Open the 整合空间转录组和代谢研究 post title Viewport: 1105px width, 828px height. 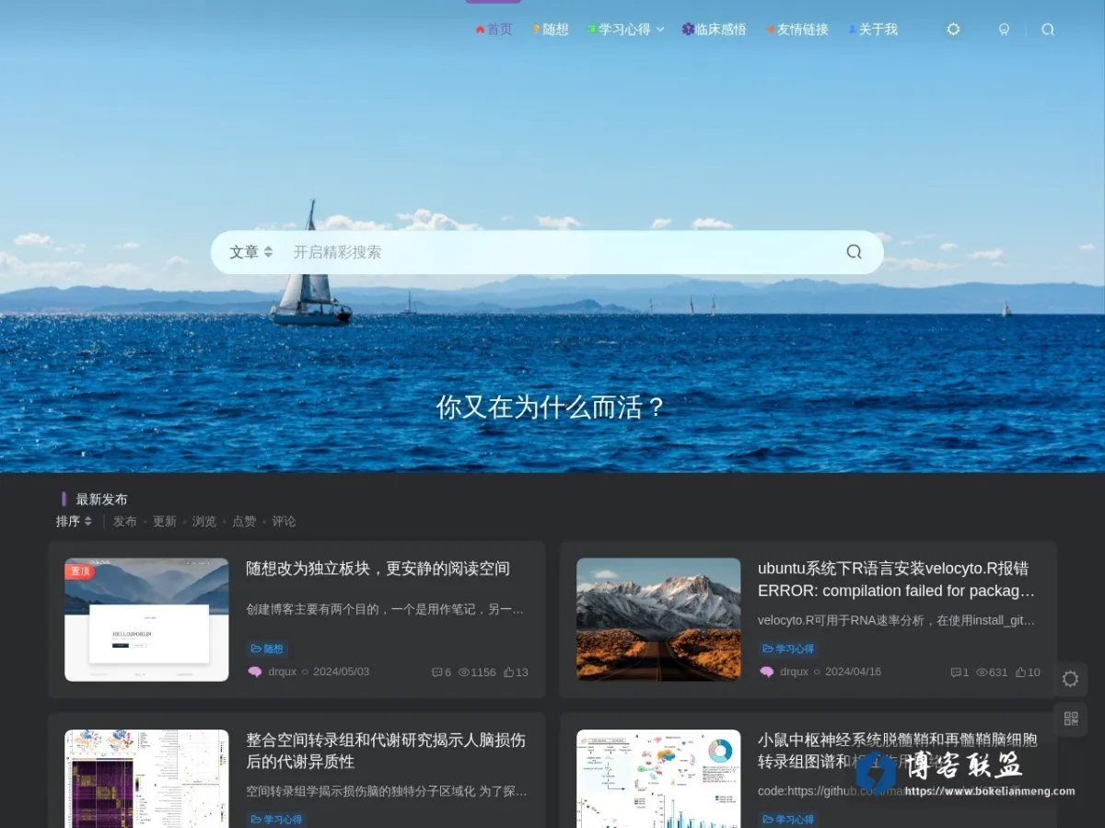pyautogui.click(x=386, y=751)
